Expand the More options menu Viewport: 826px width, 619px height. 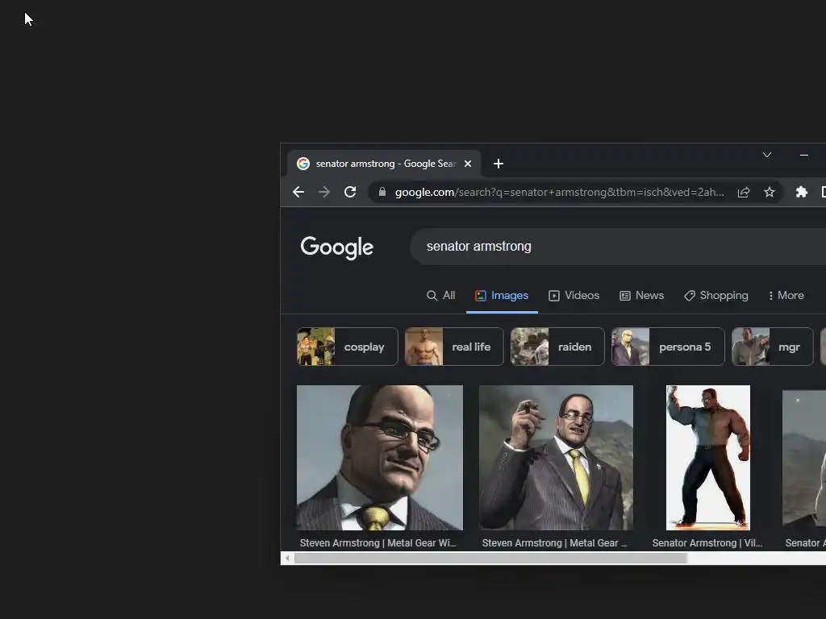click(x=786, y=295)
